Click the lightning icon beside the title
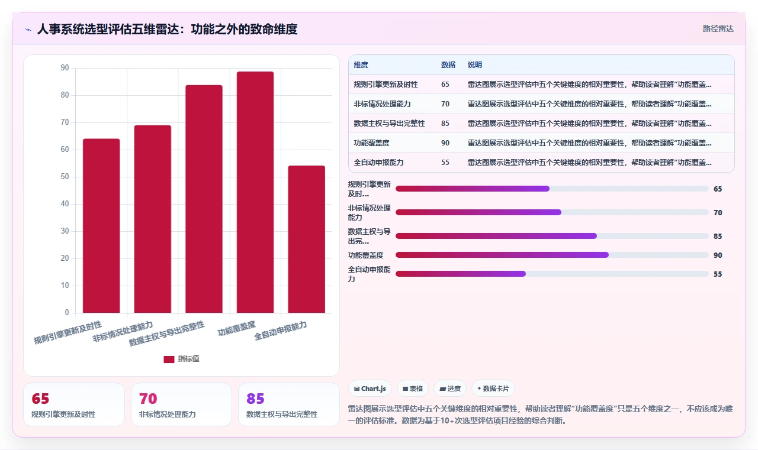The width and height of the screenshot is (758, 450). click(x=28, y=29)
